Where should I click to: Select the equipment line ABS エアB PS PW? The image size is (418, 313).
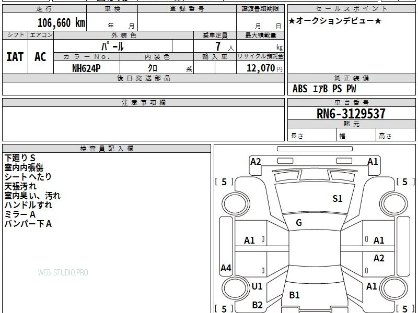tap(324, 89)
